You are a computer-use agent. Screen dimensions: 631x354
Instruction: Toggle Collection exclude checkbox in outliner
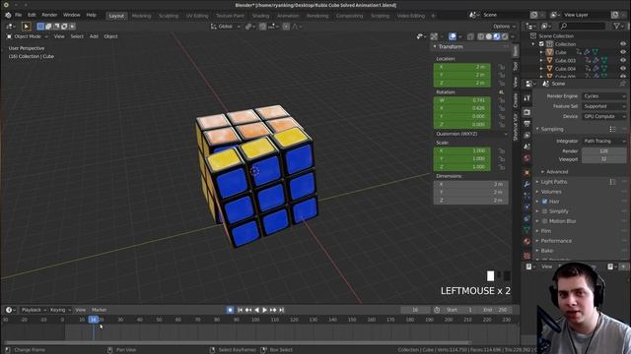541,44
